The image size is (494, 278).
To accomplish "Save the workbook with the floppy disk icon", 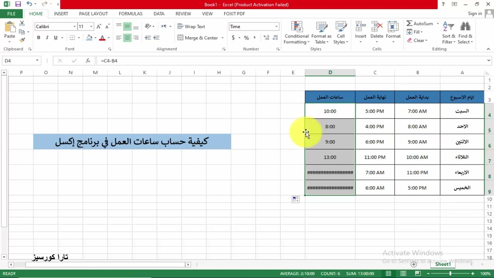I will click(18, 4).
